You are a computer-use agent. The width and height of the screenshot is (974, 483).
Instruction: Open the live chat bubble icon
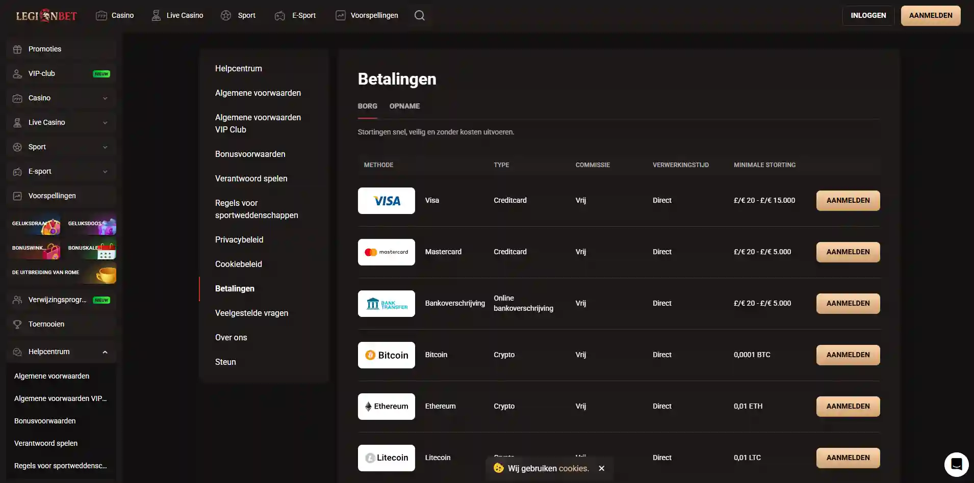tap(957, 465)
